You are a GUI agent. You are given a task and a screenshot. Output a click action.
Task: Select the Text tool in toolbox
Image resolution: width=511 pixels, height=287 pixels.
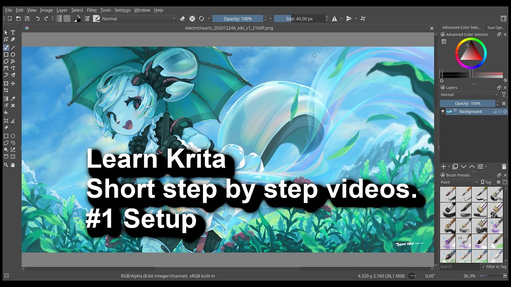click(x=13, y=33)
